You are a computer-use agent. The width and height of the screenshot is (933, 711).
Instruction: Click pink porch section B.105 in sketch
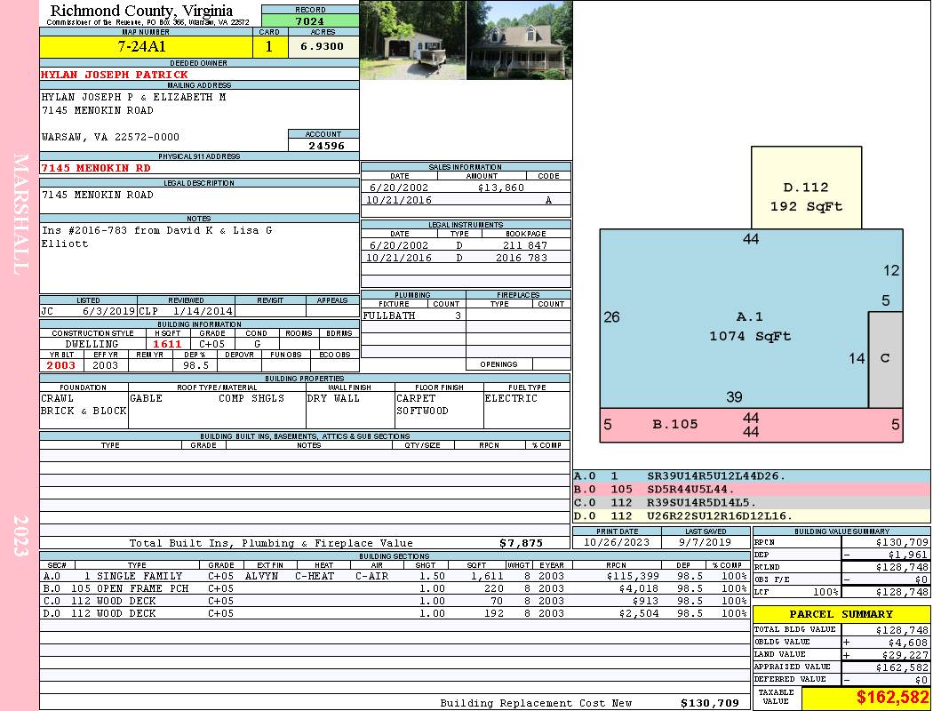(751, 425)
